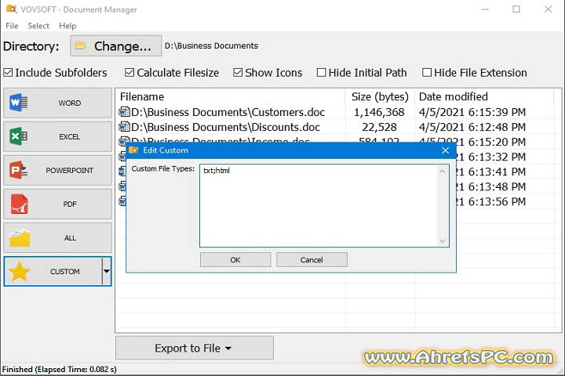The image size is (565, 376).
Task: Enable Hide Initial Path checkbox
Action: click(x=321, y=73)
